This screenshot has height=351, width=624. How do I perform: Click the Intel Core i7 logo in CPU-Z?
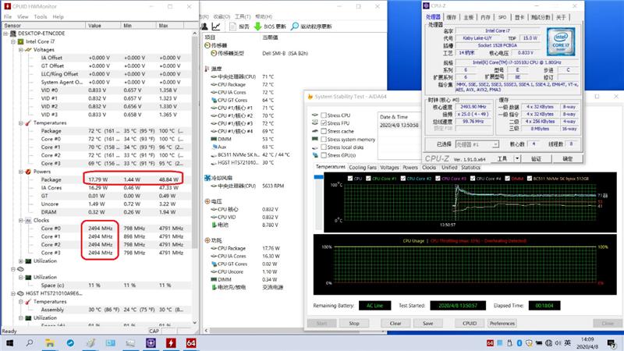pos(561,40)
